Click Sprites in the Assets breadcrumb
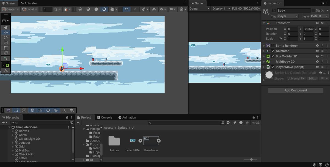The width and height of the screenshot is (330, 167). (x=122, y=128)
